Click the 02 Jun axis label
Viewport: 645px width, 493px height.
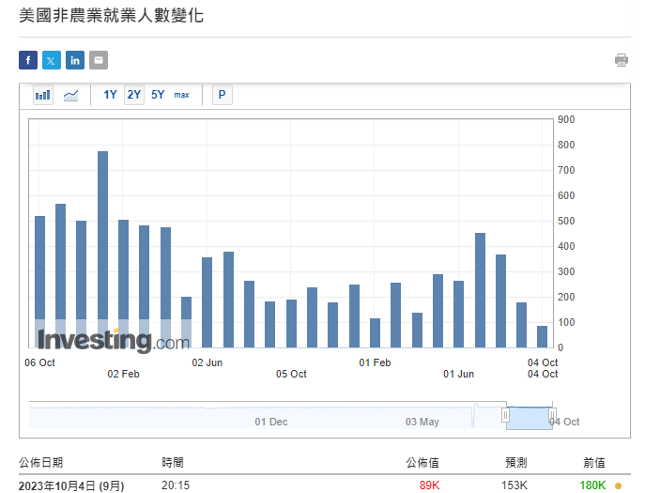pyautogui.click(x=207, y=362)
